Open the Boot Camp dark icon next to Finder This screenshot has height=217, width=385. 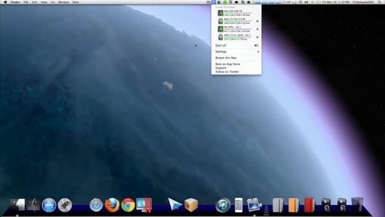[x=33, y=205]
